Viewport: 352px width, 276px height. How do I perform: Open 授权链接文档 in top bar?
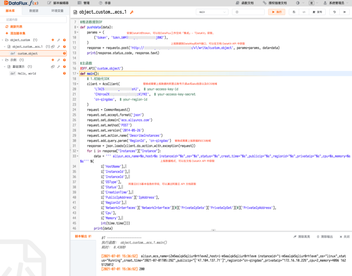tap(275, 3)
